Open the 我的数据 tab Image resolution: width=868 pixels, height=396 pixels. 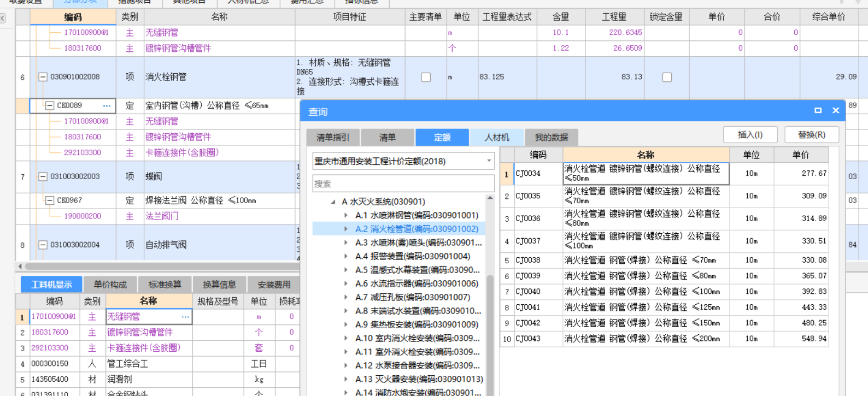[552, 137]
